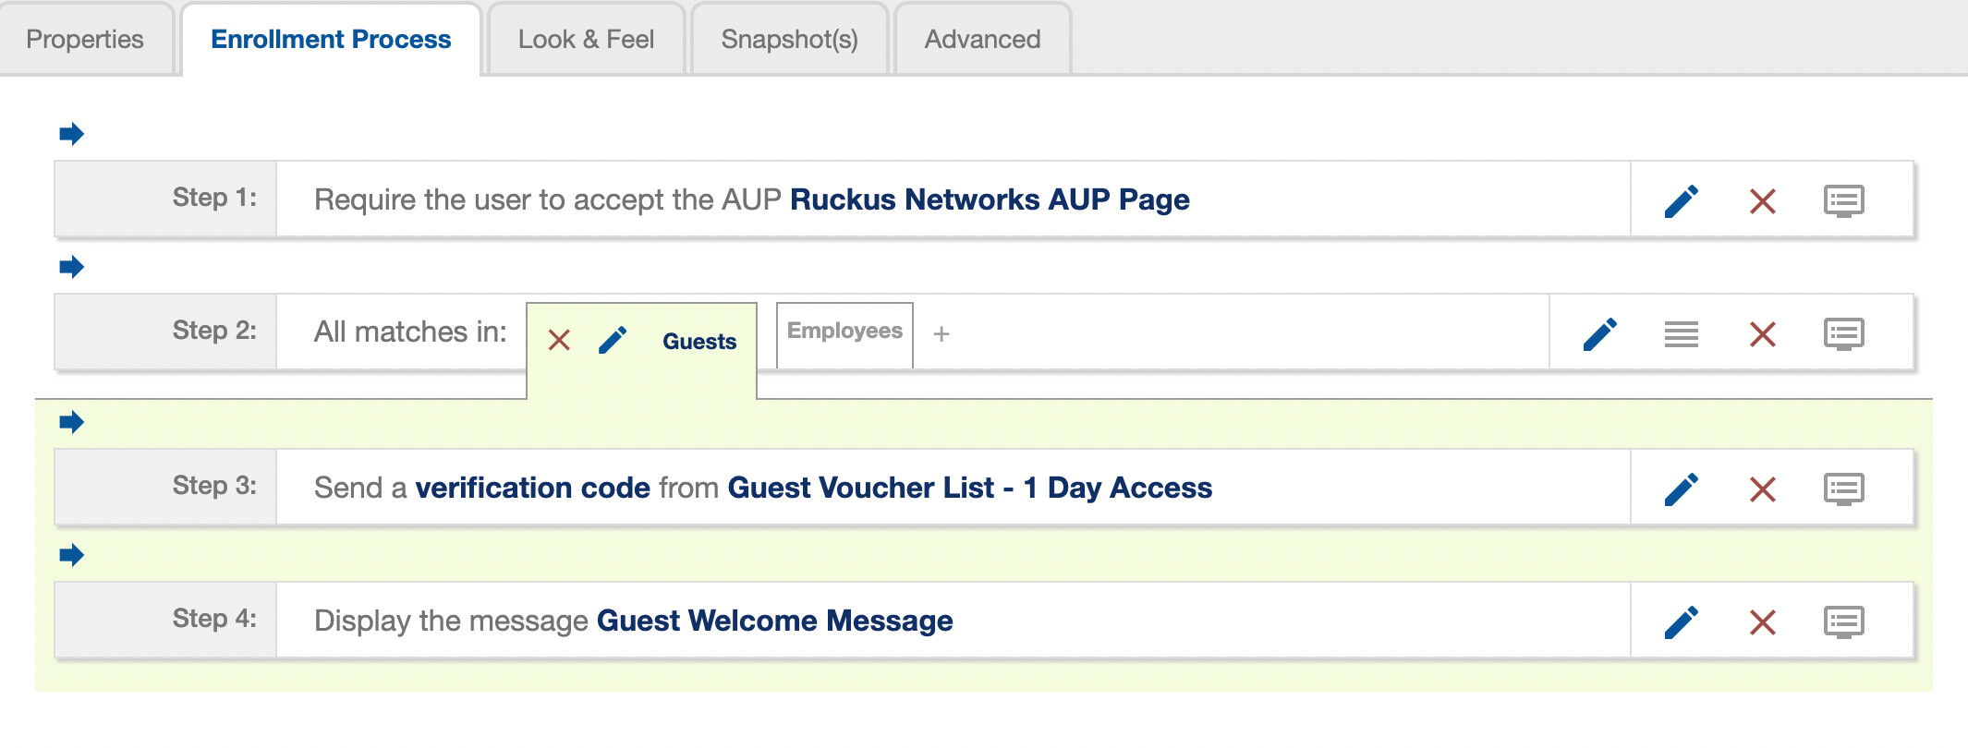Edit the Guests branch with pencil icon

coord(613,340)
